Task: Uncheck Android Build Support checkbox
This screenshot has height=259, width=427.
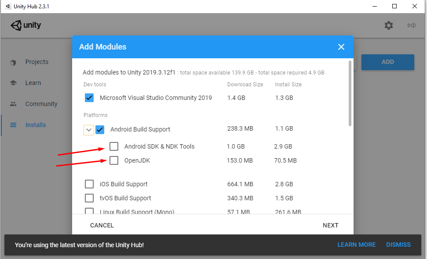Action: point(100,130)
